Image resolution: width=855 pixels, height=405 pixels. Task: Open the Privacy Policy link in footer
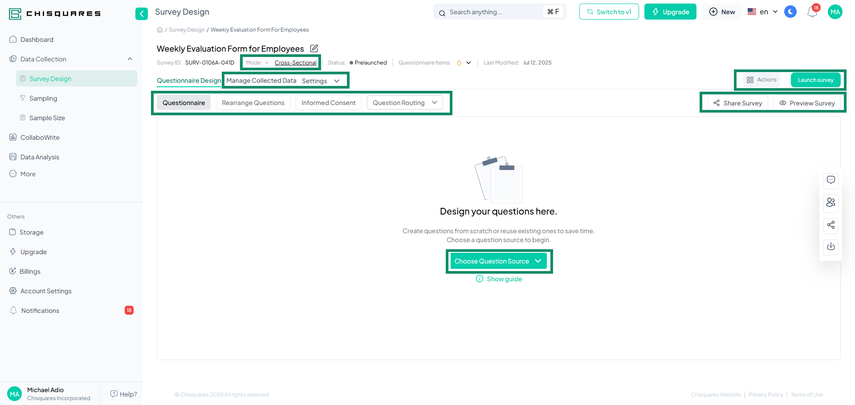pos(765,395)
